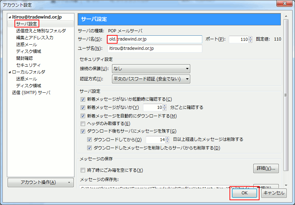295x205 pixels.
Task: Open the 認証方式 authentication dropdown
Action: tap(151, 79)
